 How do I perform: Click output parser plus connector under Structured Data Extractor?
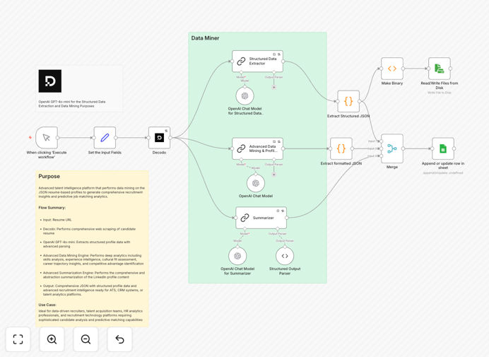(x=273, y=88)
